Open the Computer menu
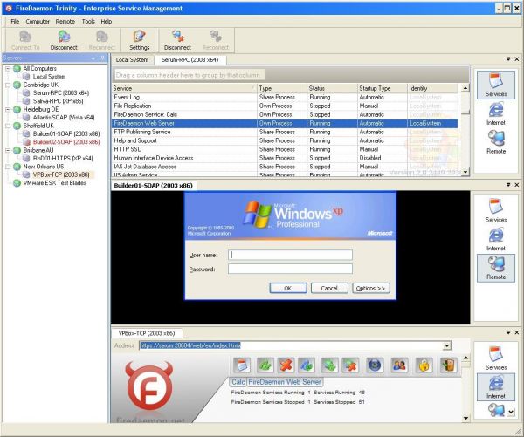 click(x=38, y=21)
